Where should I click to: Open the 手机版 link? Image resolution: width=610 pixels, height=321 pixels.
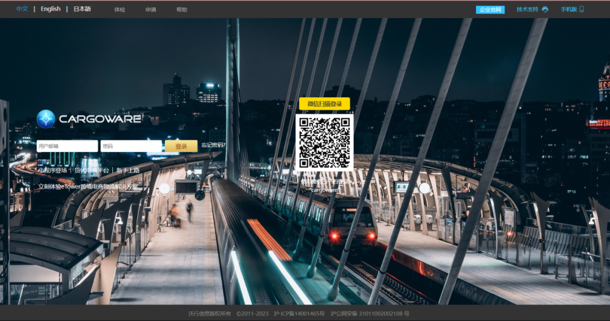tap(568, 10)
